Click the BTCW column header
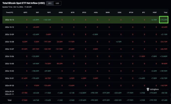 (131, 12)
